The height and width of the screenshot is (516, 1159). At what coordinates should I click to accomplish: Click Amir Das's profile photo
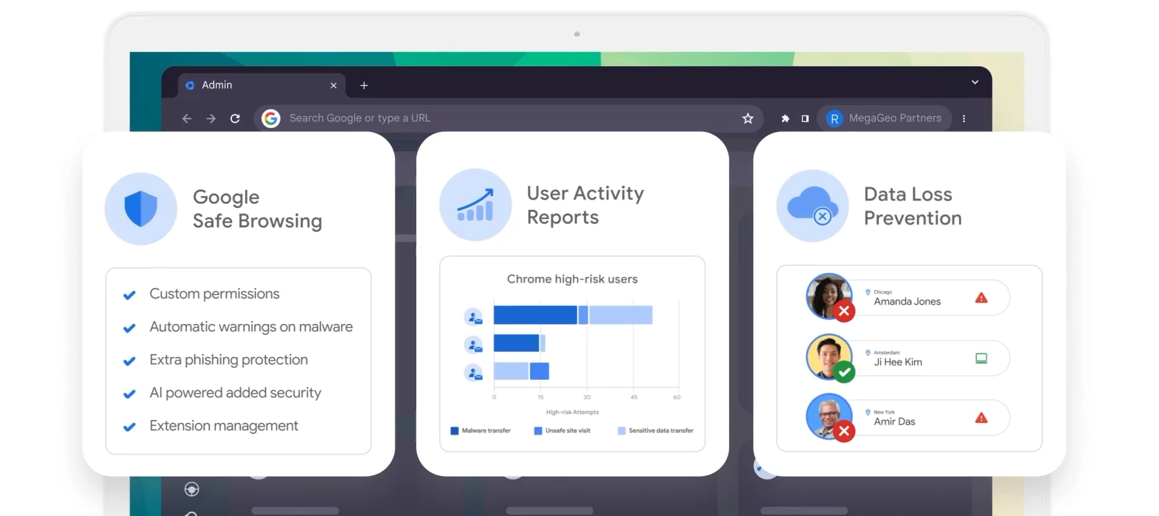pos(829,416)
